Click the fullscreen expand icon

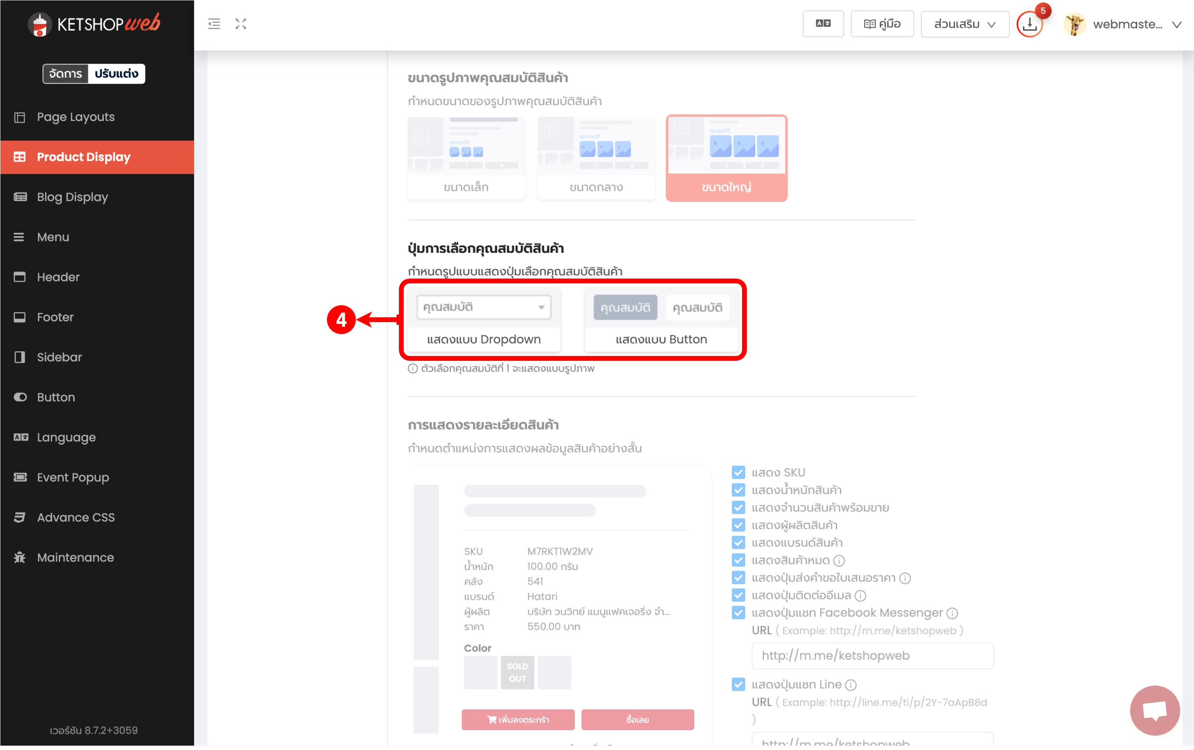(241, 24)
